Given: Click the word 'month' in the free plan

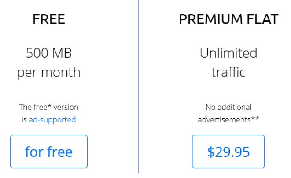Looking at the screenshot, I should point(61,72).
